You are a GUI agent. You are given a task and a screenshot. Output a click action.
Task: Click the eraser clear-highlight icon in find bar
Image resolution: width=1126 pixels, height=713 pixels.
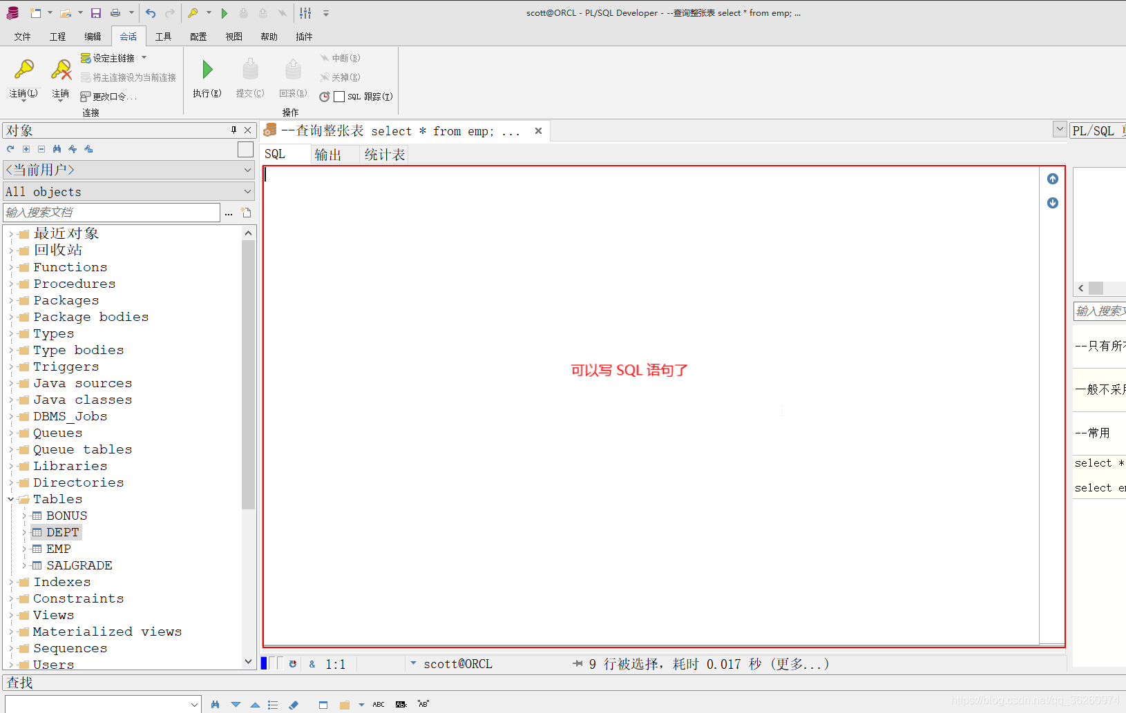tap(294, 705)
